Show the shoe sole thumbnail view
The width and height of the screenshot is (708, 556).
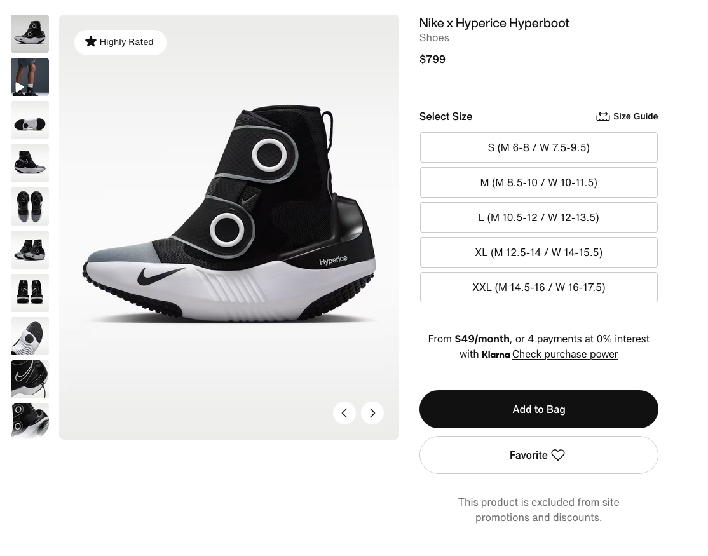[30, 120]
